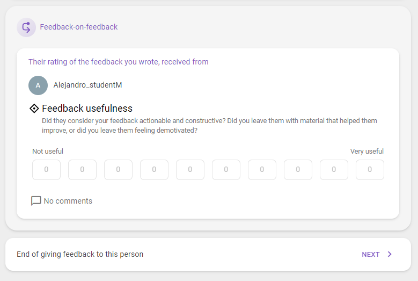Image resolution: width=418 pixels, height=281 pixels.
Task: Select the ninth usefulness rating box
Action: [334, 170]
